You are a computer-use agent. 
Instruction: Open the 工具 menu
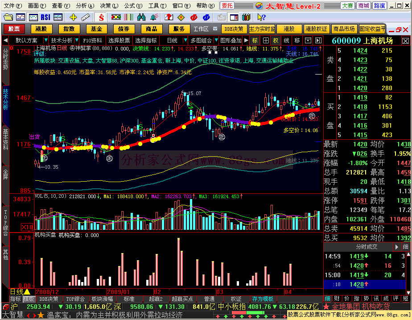[x=157, y=6]
